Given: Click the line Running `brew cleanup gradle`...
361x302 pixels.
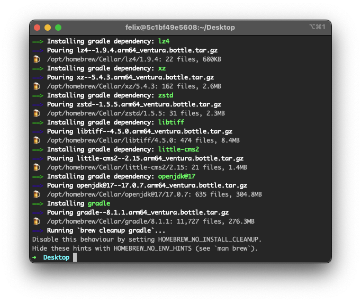Looking at the screenshot, I should pos(106,230).
